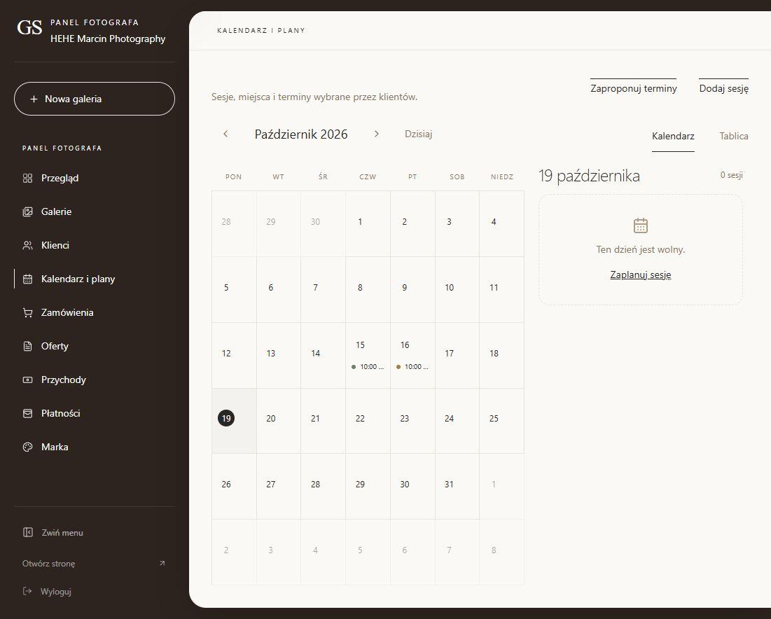
Task: Select October 22 in the calendar grid
Action: (x=368, y=421)
